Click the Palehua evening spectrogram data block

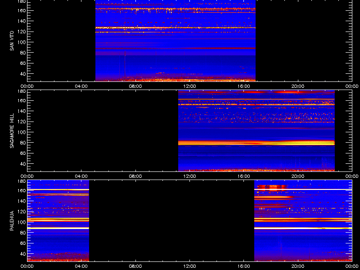click(x=303, y=221)
